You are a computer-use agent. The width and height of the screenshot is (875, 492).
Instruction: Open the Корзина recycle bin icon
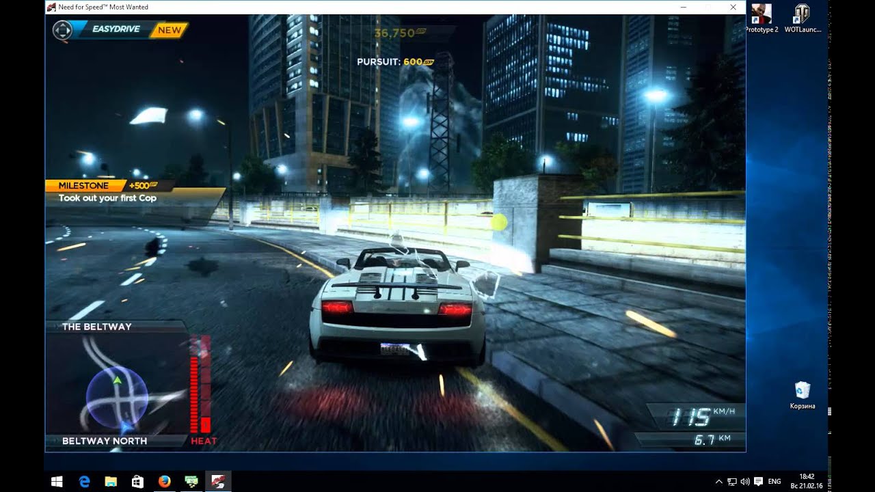click(802, 396)
